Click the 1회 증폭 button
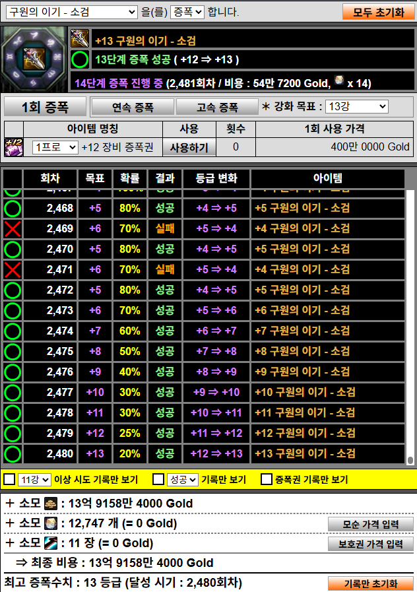Screen dimensions: 417x592 45,107
